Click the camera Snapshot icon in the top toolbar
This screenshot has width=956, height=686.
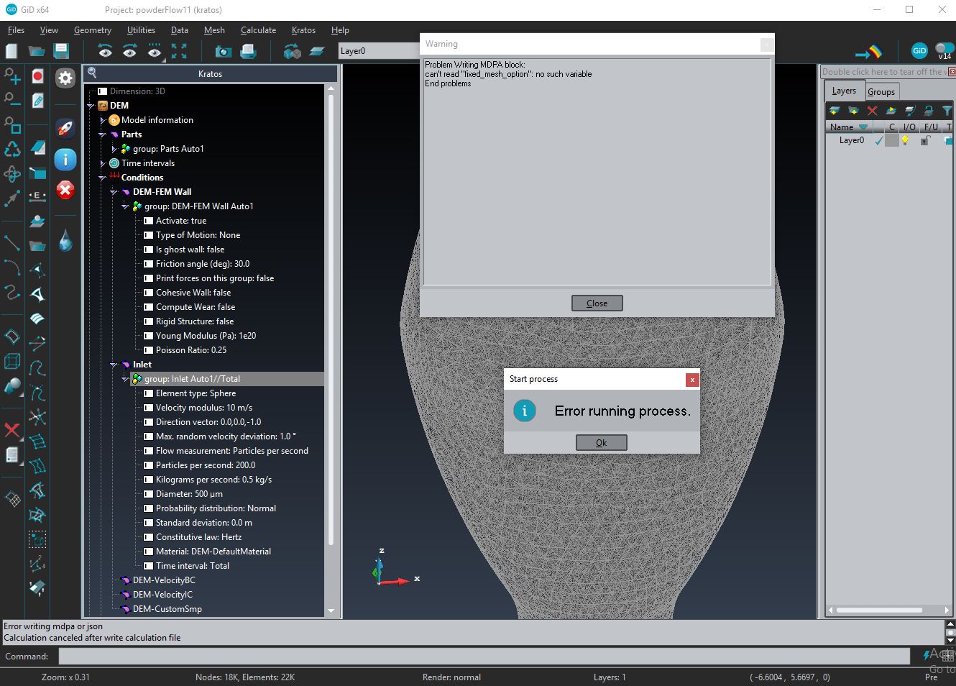click(x=223, y=52)
